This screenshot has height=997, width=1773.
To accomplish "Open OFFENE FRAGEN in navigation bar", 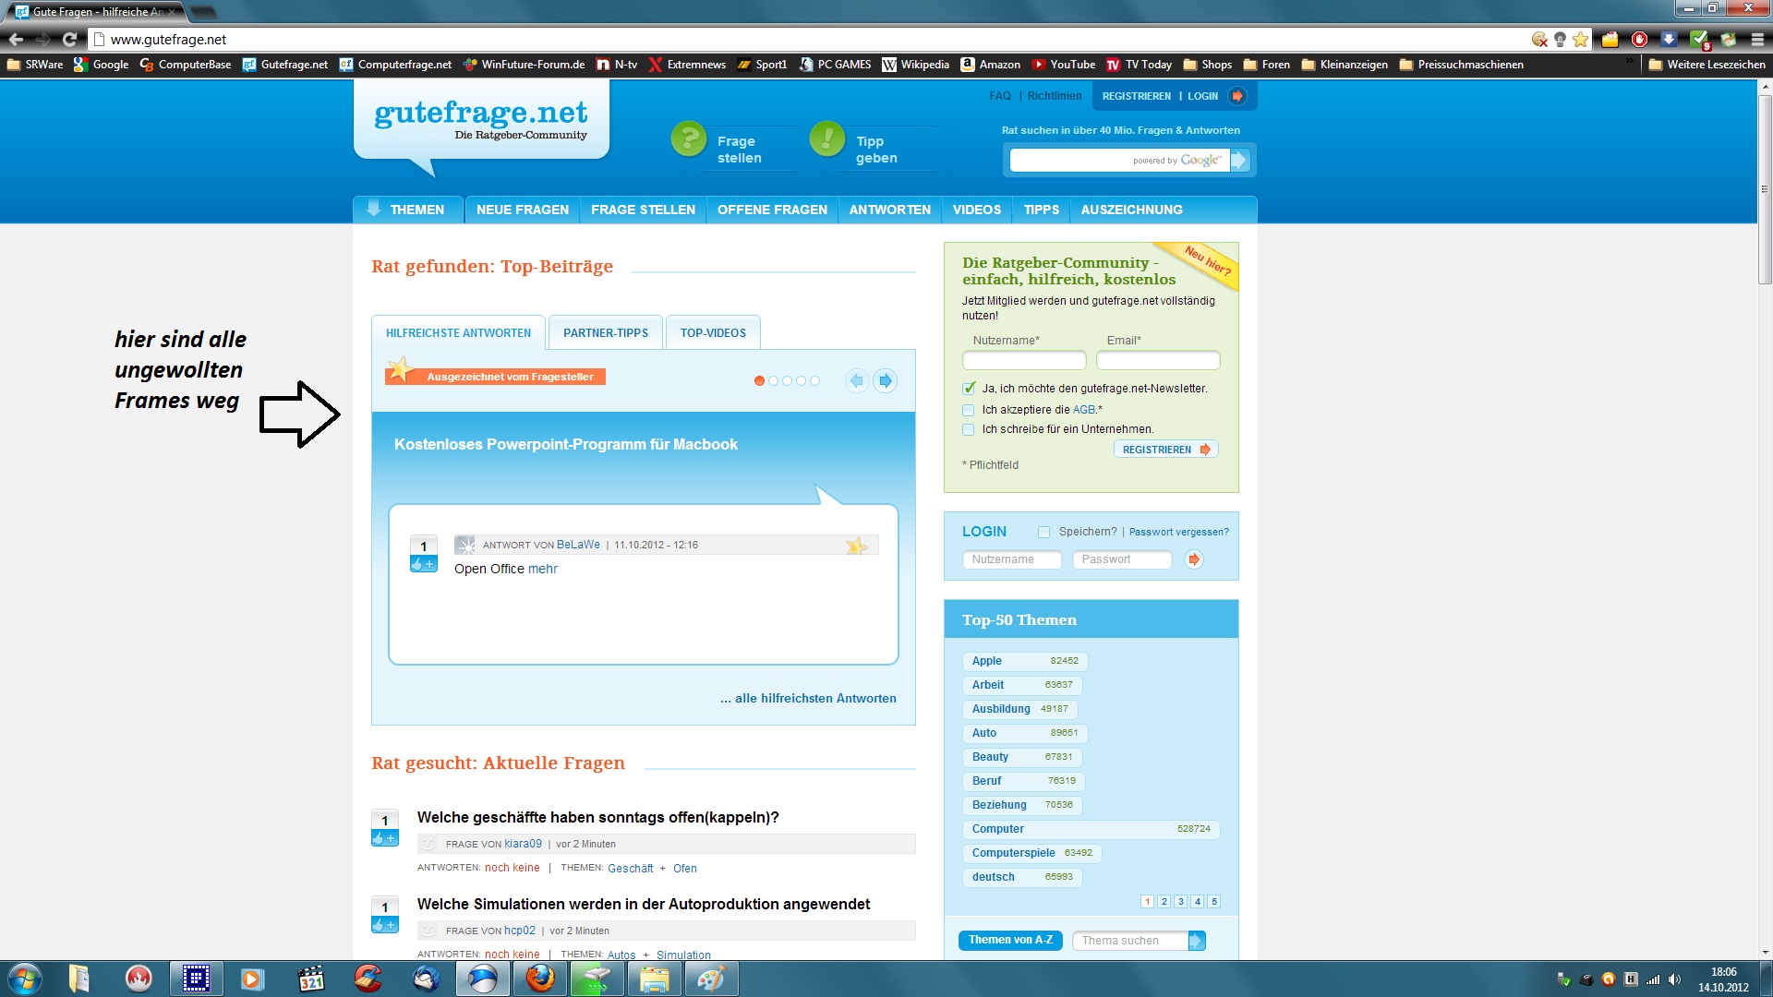I will (x=772, y=210).
